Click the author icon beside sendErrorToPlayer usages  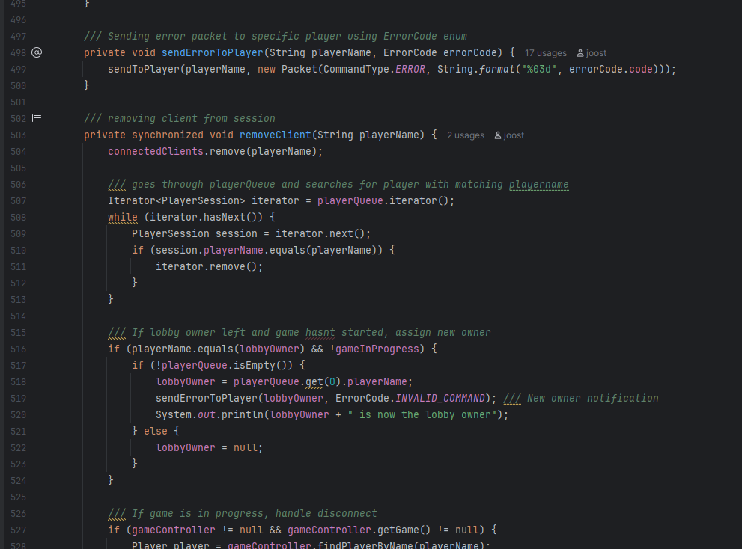[580, 53]
